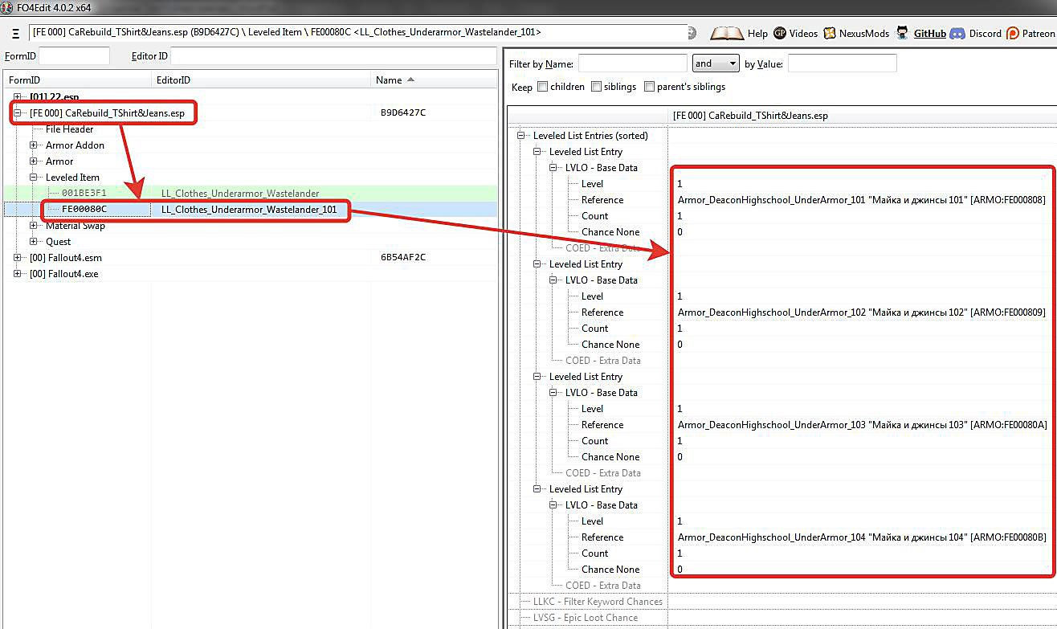Image resolution: width=1057 pixels, height=629 pixels.
Task: Expand the Armor Addon tree node
Action: (34, 145)
